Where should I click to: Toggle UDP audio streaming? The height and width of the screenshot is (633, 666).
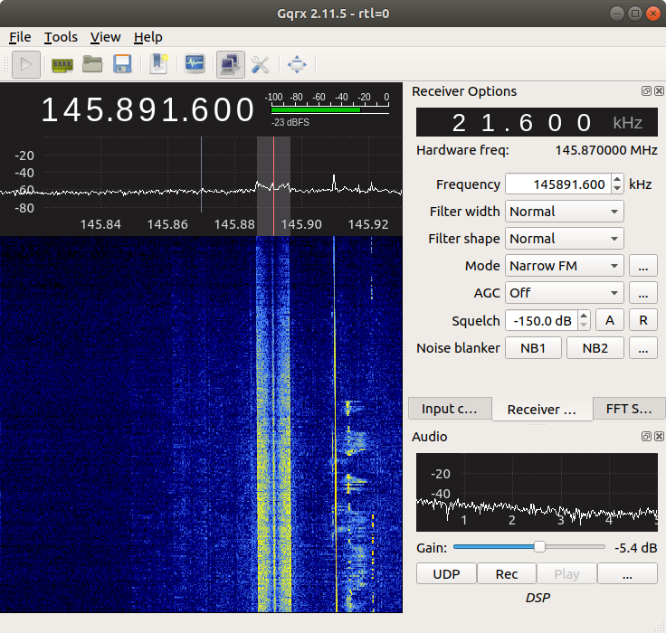pyautogui.click(x=446, y=574)
